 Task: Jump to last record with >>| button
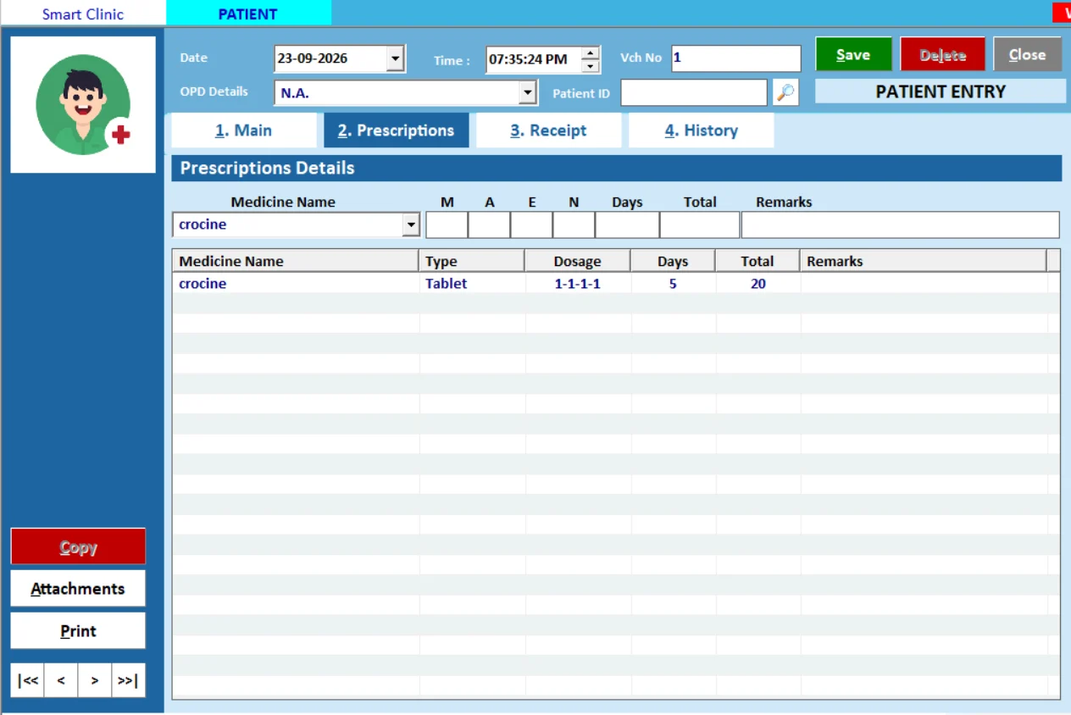coord(128,680)
